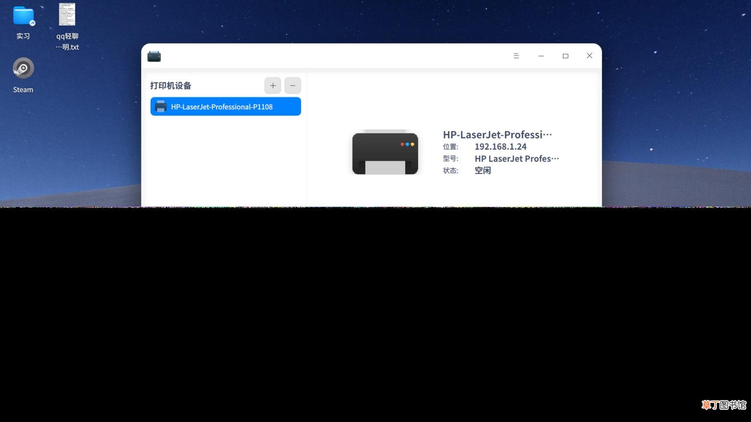Screen dimensions: 751x422
Task: Maximize the printer manager window
Action: coord(566,56)
